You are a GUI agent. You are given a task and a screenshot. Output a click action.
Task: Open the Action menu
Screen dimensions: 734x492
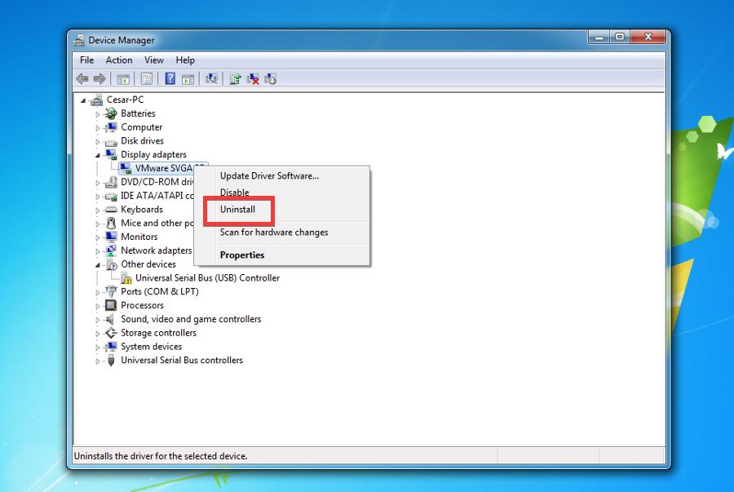point(119,60)
